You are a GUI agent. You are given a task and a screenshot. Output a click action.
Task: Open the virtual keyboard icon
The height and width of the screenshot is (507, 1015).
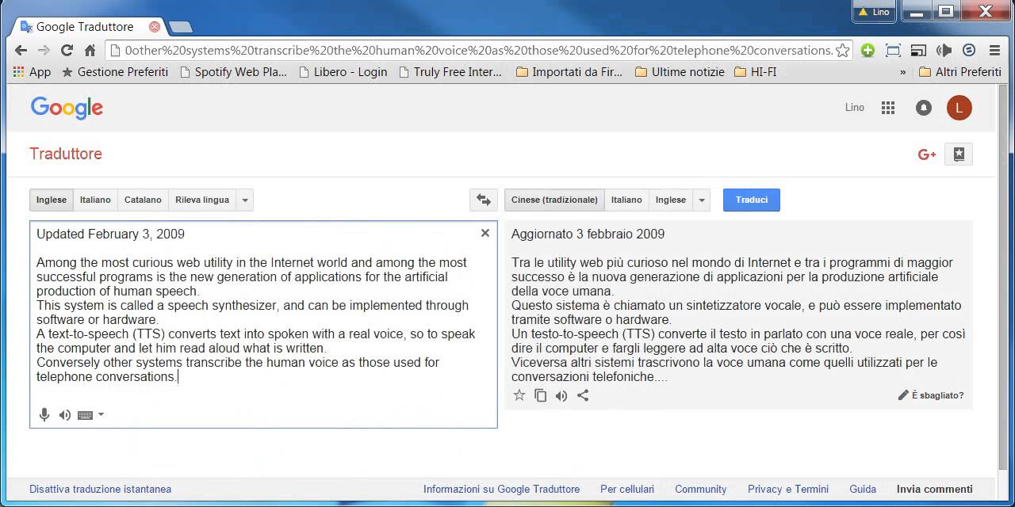pyautogui.click(x=86, y=415)
